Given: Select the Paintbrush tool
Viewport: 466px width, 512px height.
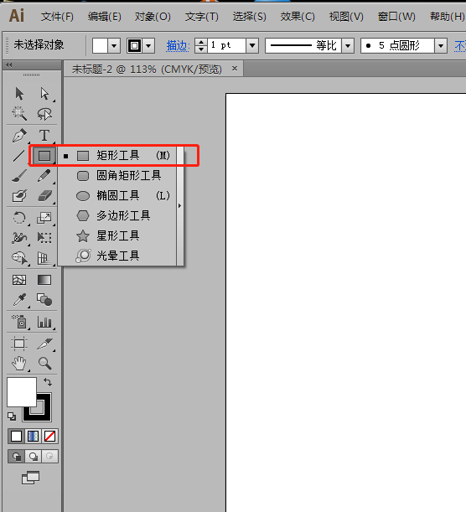Looking at the screenshot, I should pos(19,176).
